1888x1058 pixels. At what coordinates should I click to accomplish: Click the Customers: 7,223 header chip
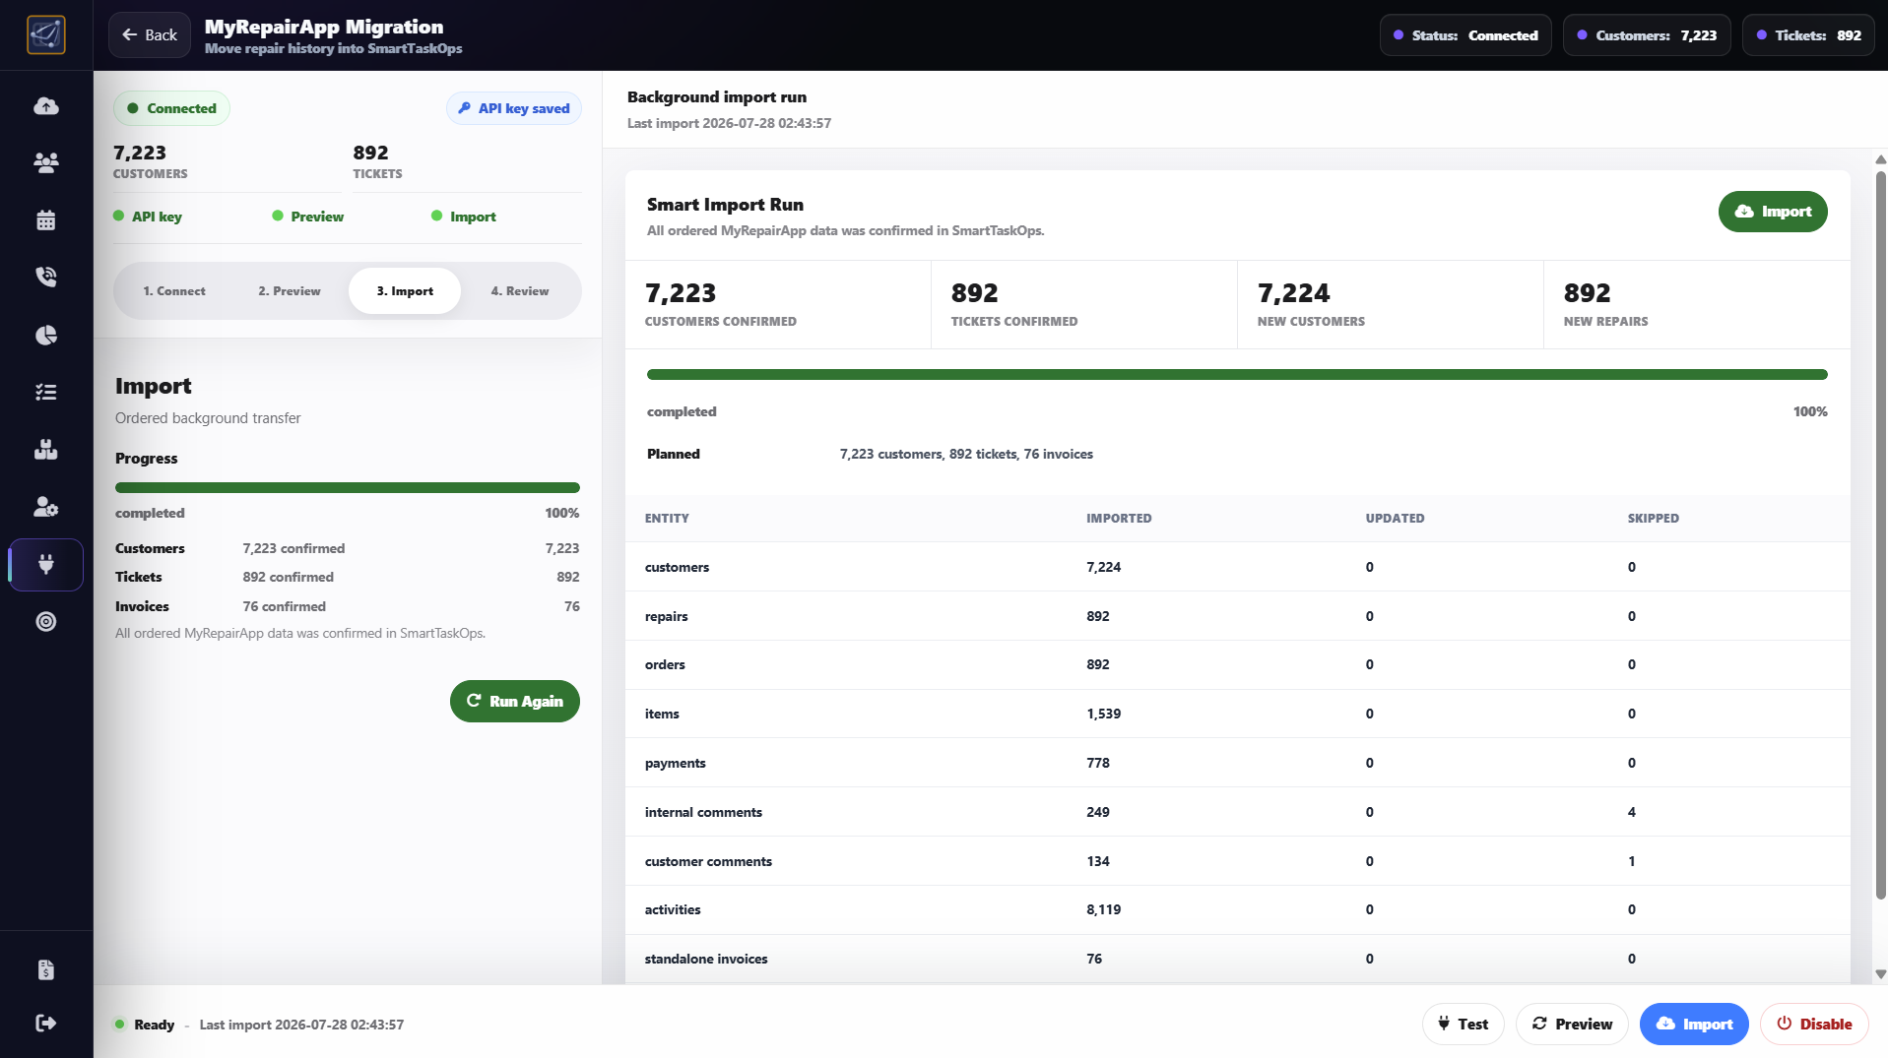coord(1647,35)
